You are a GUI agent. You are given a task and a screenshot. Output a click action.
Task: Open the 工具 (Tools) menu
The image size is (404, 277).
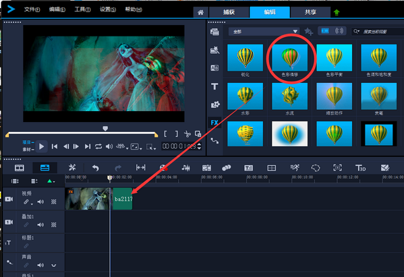[x=82, y=9]
